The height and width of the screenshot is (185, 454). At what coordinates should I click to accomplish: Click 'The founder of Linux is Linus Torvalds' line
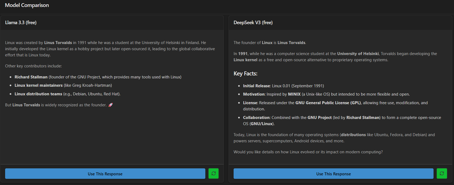[x=270, y=43]
